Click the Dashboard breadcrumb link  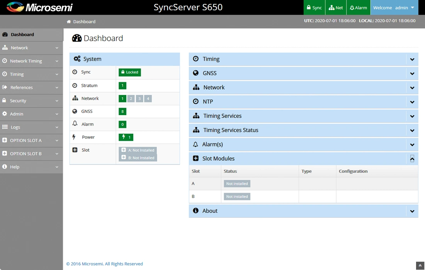(x=84, y=21)
